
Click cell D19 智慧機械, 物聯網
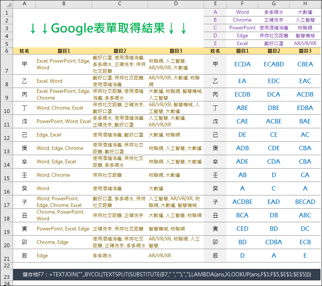(176, 229)
